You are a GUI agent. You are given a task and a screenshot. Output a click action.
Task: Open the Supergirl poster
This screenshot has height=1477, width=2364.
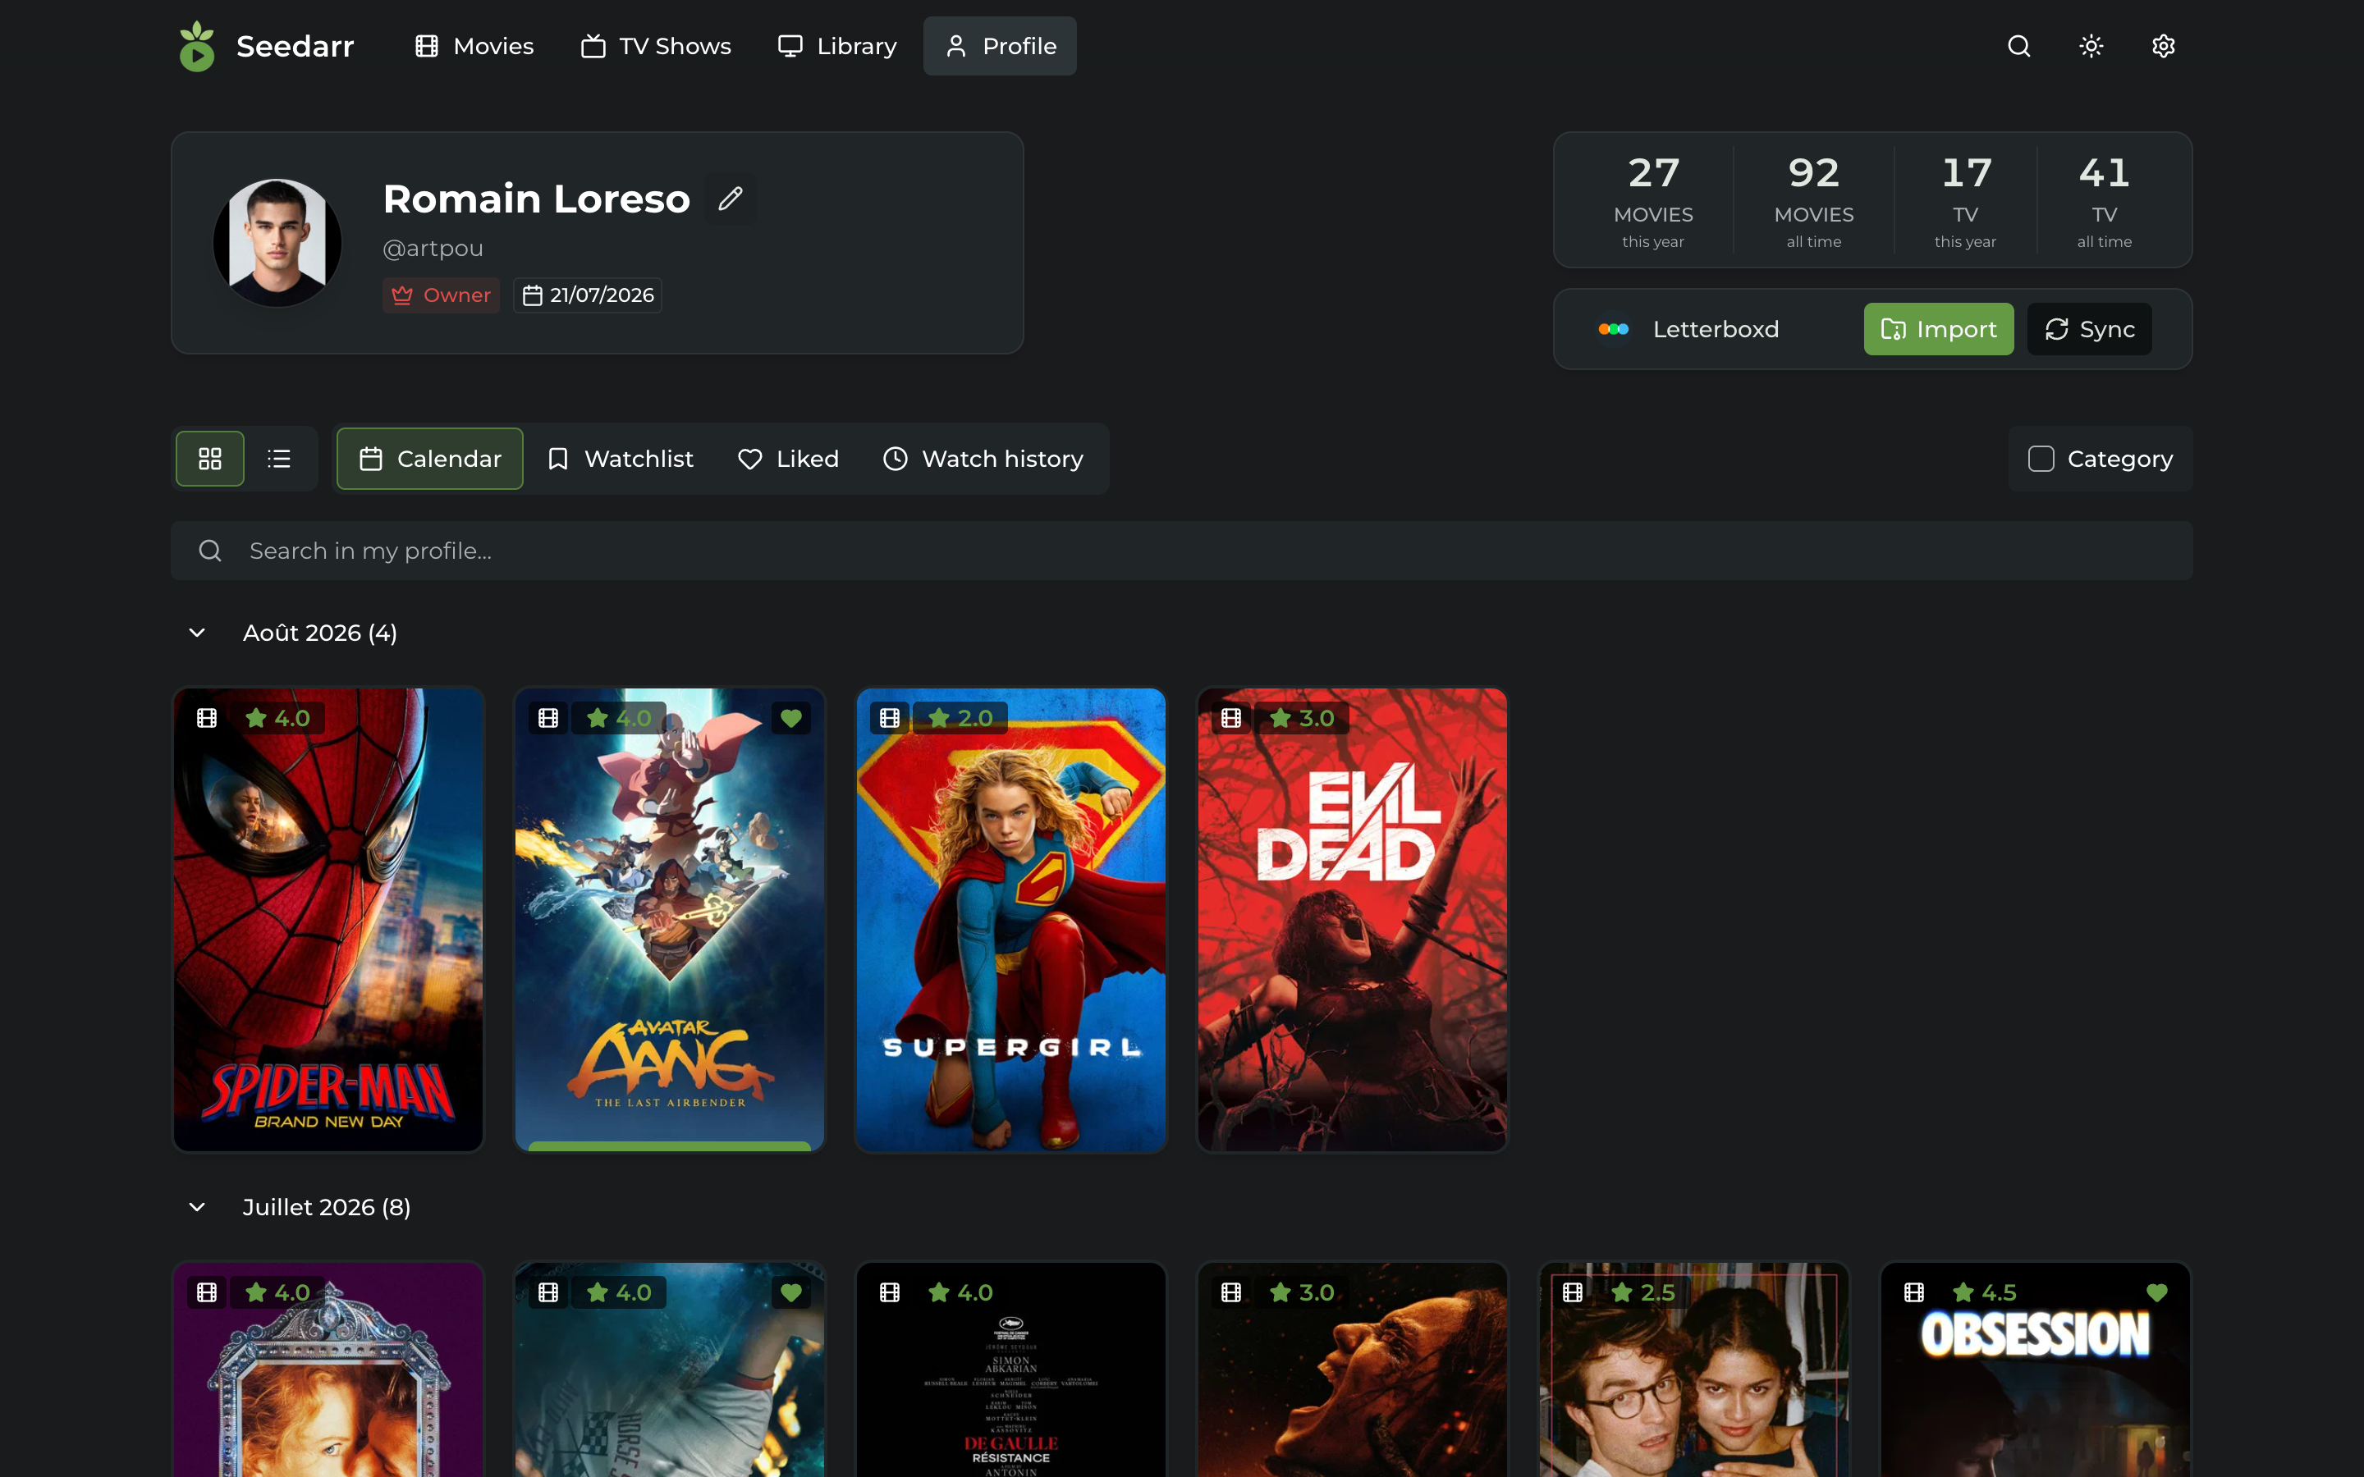point(1011,920)
